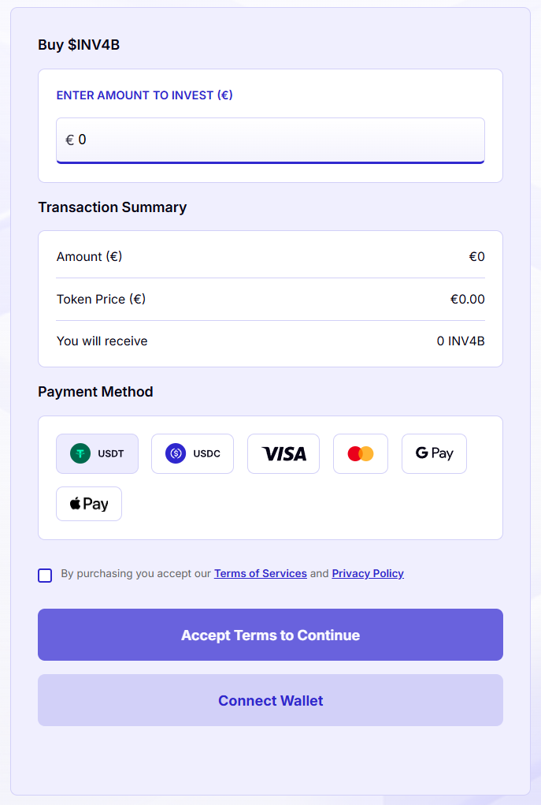This screenshot has height=805, width=541.
Task: Click the 'Token Price (€)' row label
Action: [x=101, y=299]
